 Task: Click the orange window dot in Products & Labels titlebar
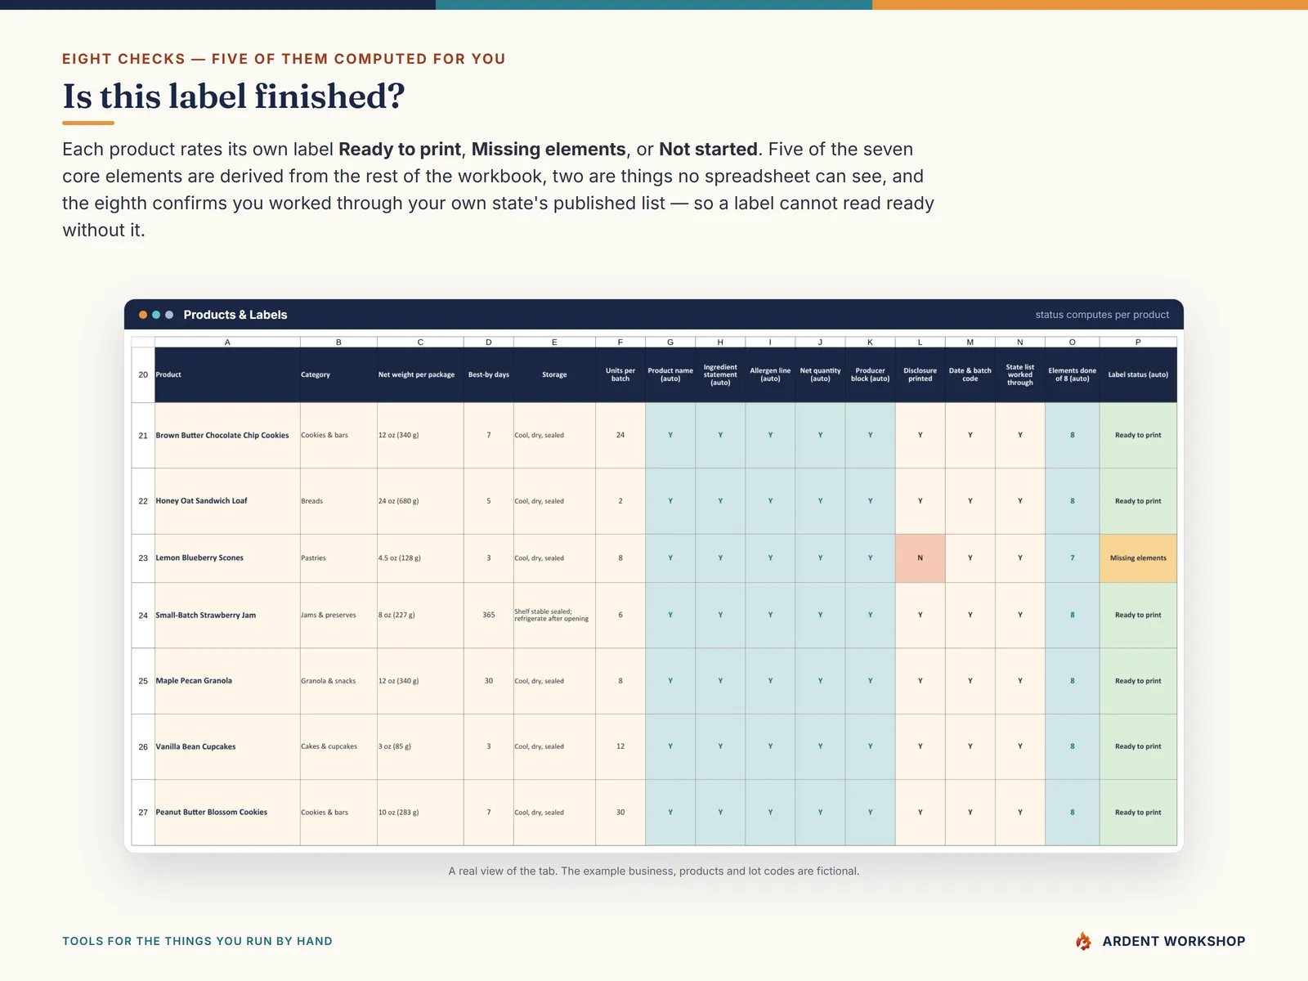click(x=143, y=315)
